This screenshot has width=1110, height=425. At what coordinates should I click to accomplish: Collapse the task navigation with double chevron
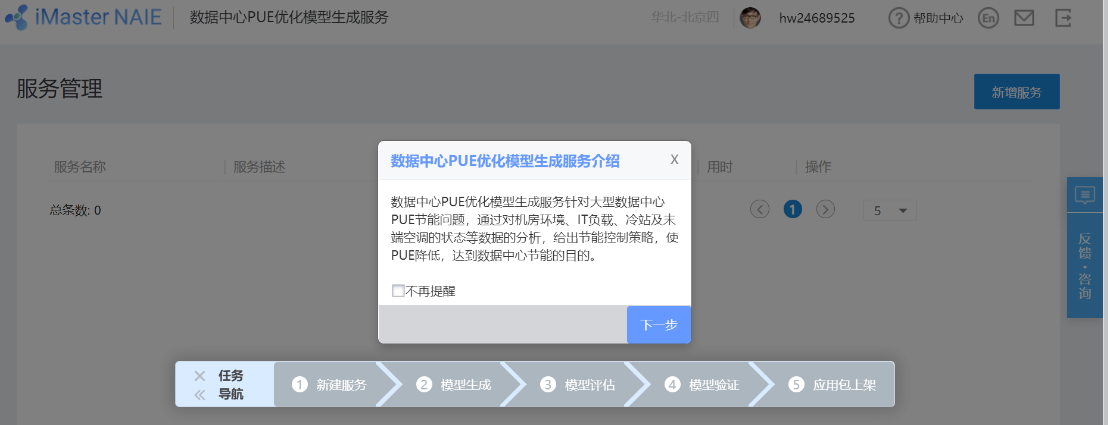(199, 394)
